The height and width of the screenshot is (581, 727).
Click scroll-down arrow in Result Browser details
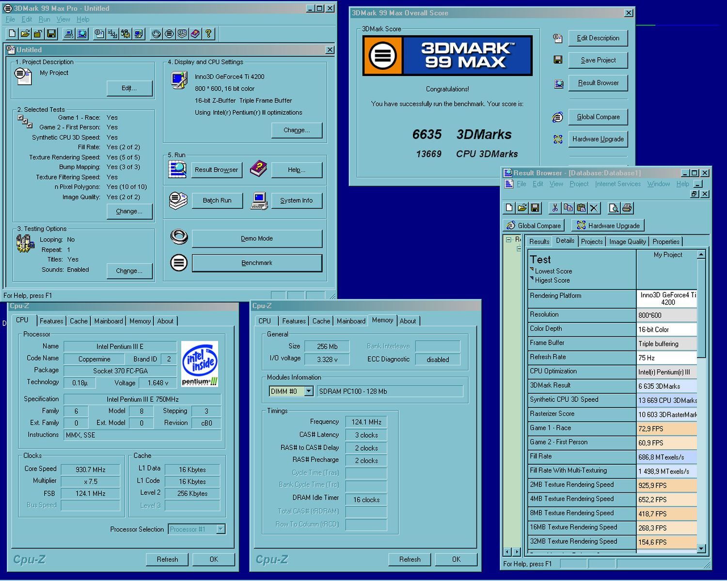[x=701, y=549]
